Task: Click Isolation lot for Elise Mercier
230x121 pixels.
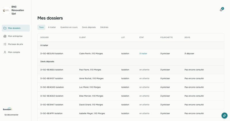Action: pos(125,96)
